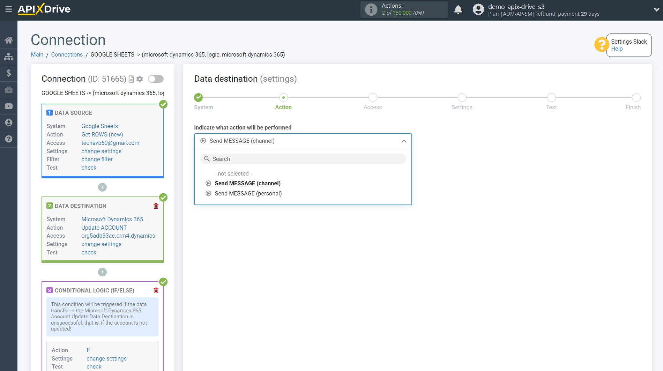Viewport: 663px width, 371px height.
Task: Click the Actions info icon
Action: [x=371, y=10]
